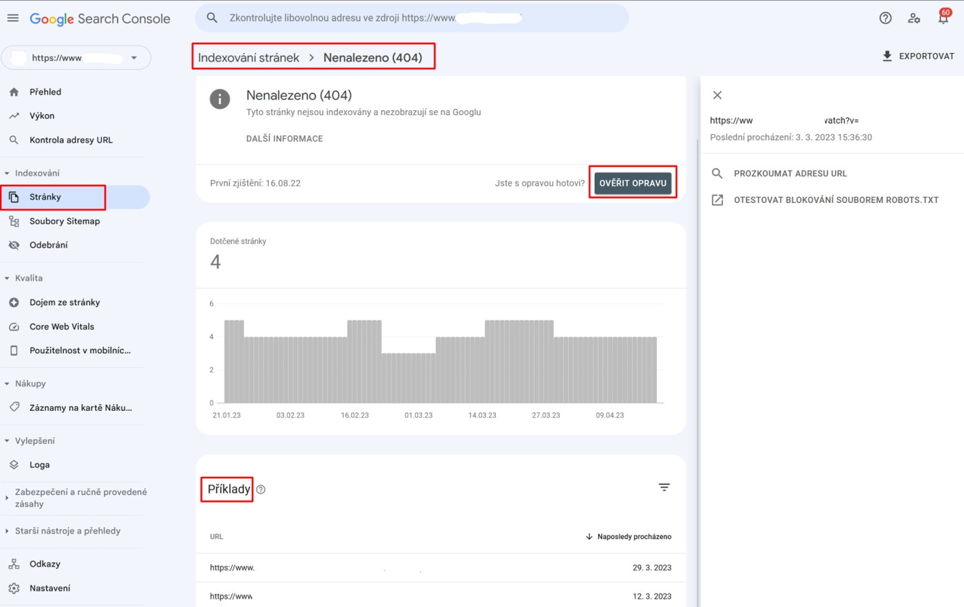Click the Kontrola adresy URL magnifier icon
Screen dimensions: 964x607
[x=14, y=140]
